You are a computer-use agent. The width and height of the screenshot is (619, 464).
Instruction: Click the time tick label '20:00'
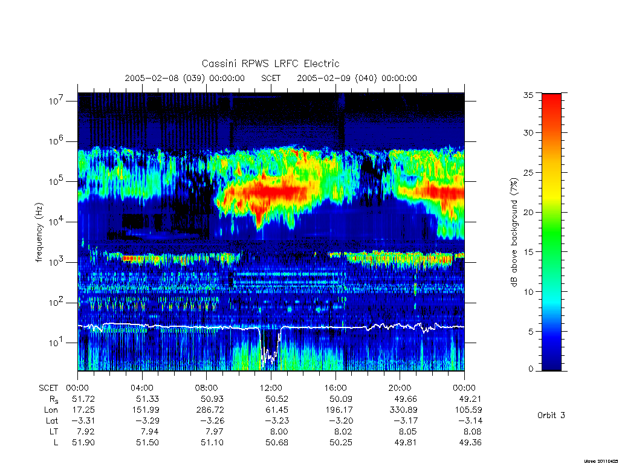(400, 388)
